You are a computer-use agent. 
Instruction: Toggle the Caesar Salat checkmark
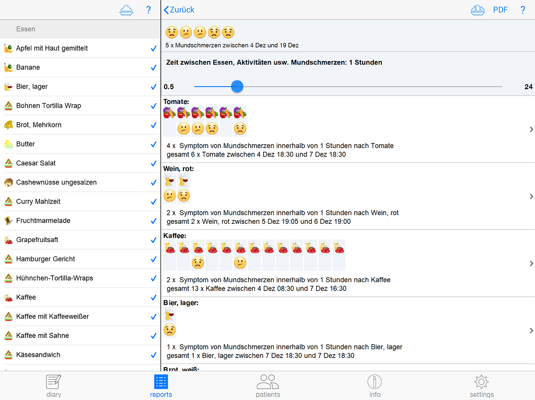[x=154, y=164]
